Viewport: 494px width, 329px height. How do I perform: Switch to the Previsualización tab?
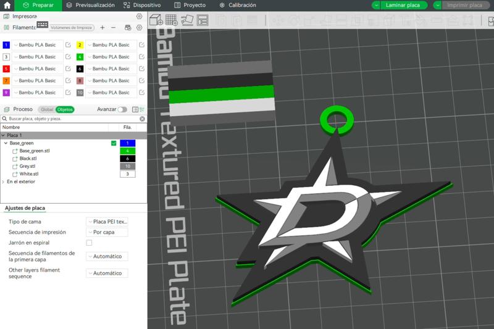pos(90,6)
